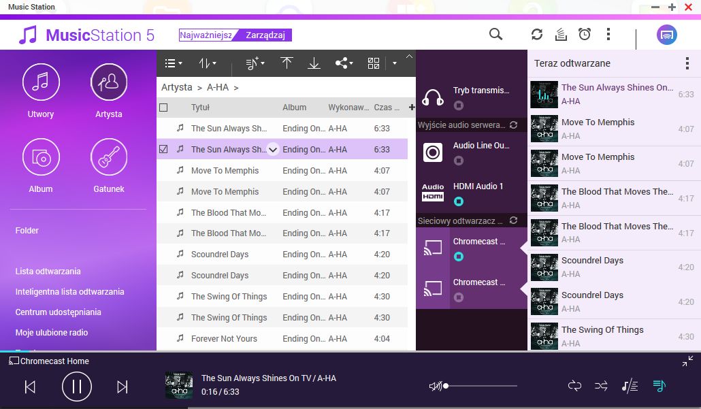Sort by the Czas column header

(387, 108)
